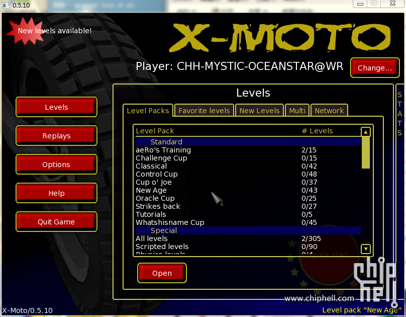
Task: Click the 0/48 count for Control Cup
Action: click(x=309, y=174)
